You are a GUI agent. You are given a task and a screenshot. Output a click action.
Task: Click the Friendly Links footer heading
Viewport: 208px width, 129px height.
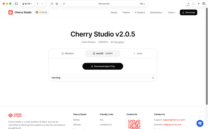[x=106, y=114]
